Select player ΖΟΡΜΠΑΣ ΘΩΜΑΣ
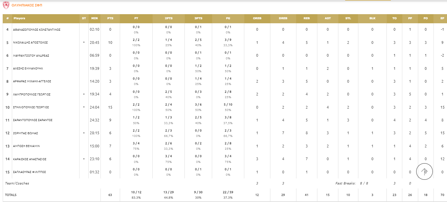Image resolution: width=447 pixels, height=202 pixels. coord(25,133)
